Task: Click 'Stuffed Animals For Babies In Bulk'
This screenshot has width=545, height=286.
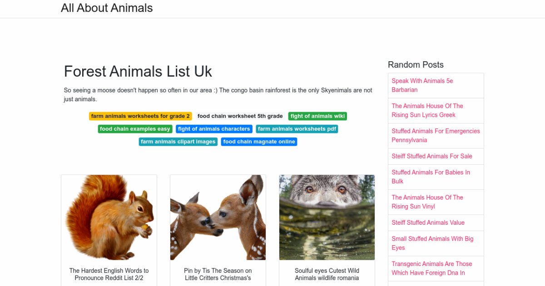Action: point(431,177)
